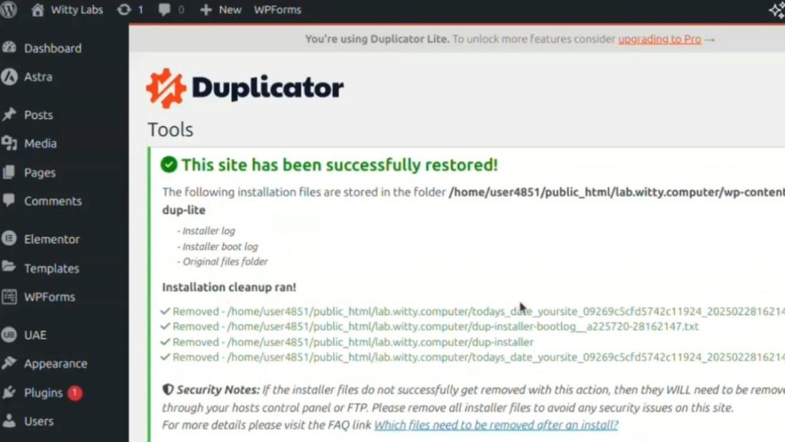The width and height of the screenshot is (785, 442).
Task: Open the Appearance menu
Action: pos(55,364)
